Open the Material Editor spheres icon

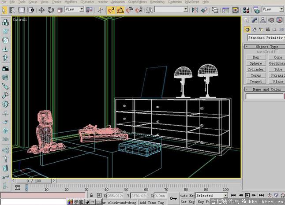click(246, 10)
